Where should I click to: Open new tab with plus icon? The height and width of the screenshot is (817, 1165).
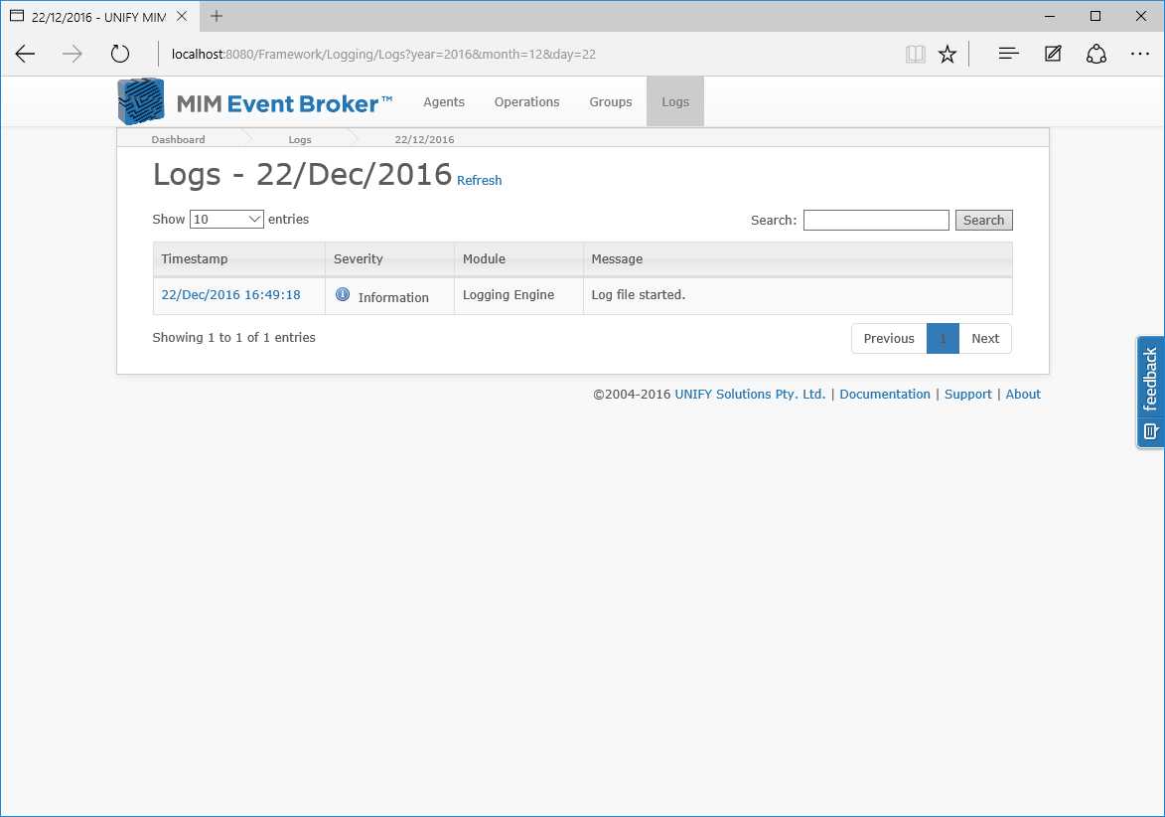[x=217, y=16]
